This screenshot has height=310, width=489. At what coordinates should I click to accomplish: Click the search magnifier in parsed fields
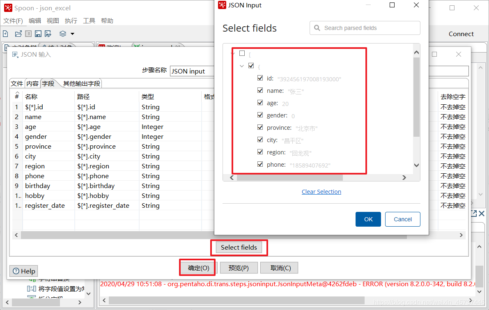[x=317, y=28]
